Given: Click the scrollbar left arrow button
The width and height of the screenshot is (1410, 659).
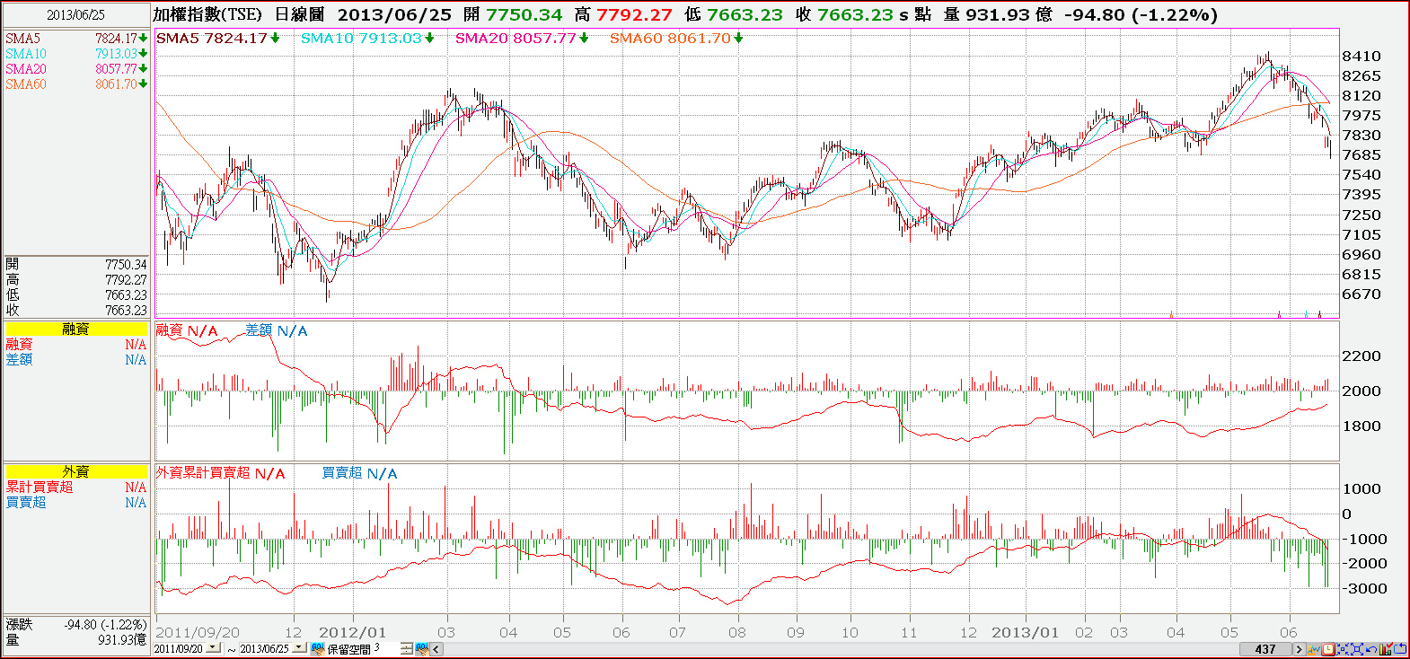Looking at the screenshot, I should 436,649.
